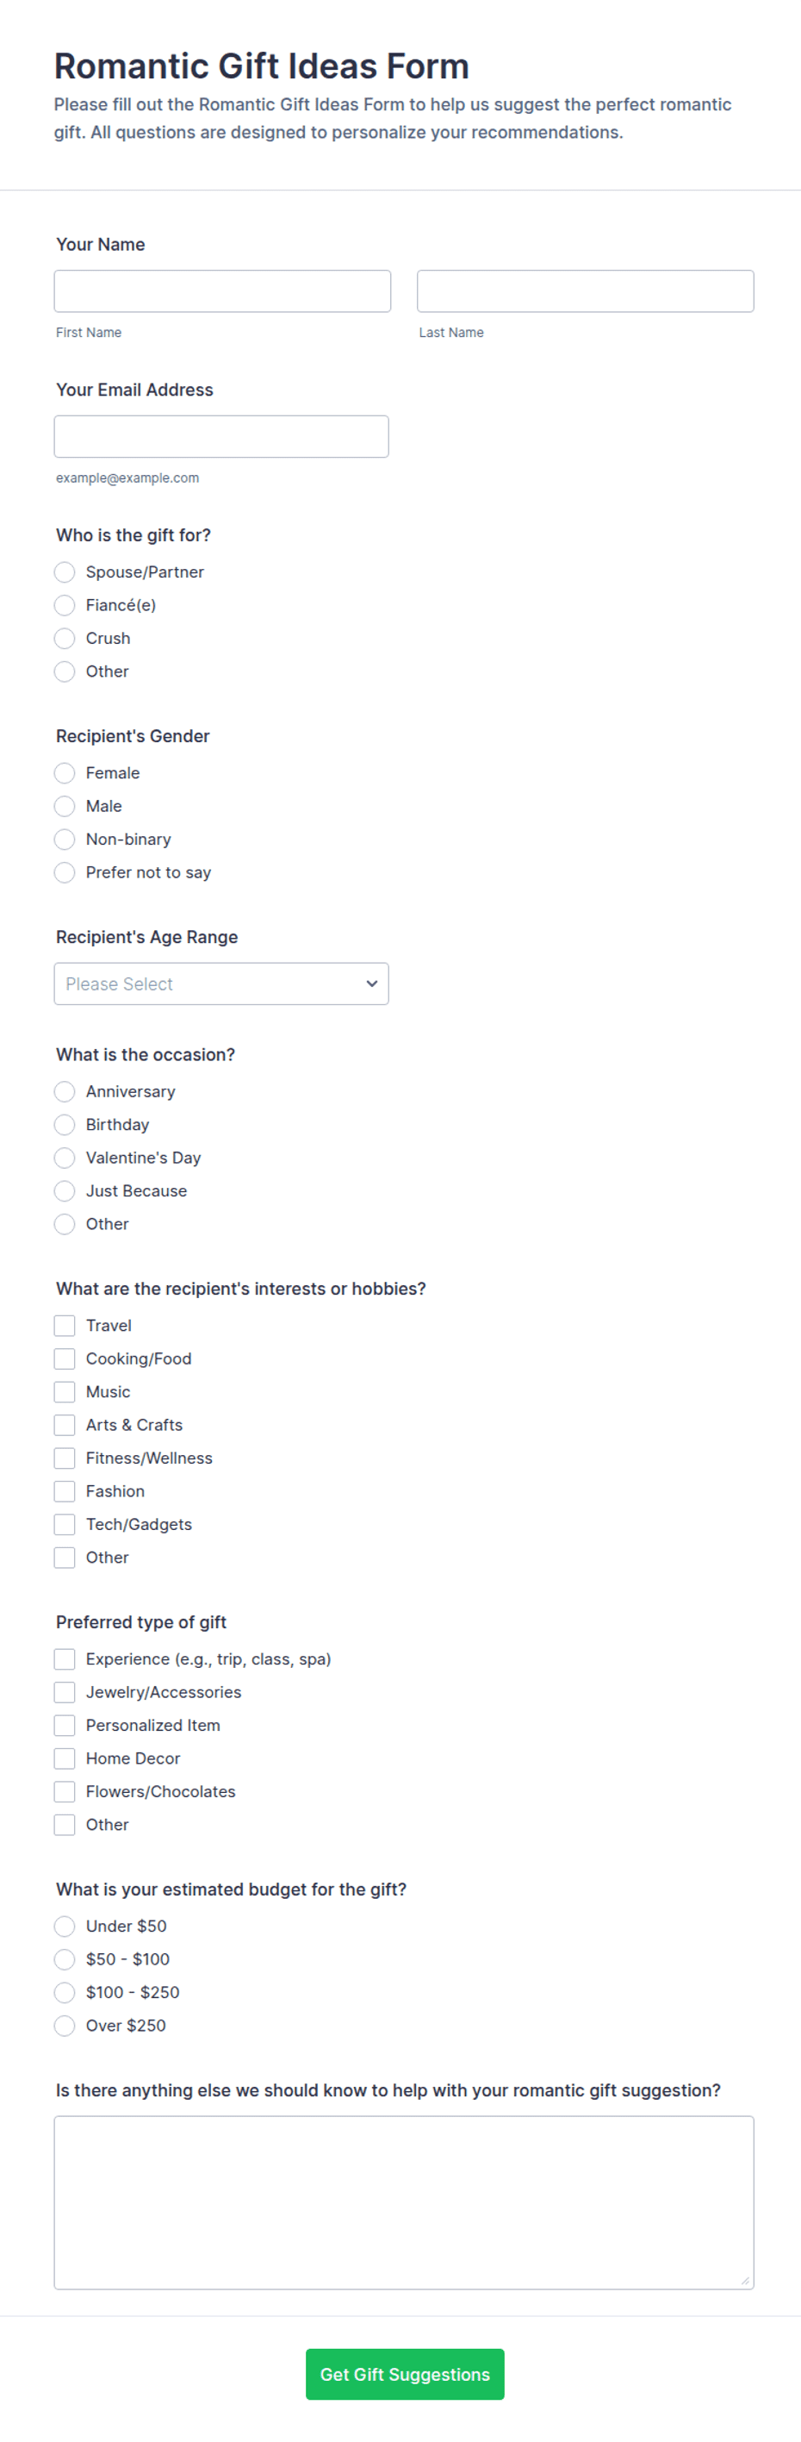Submit with Get Gift Suggestions button
This screenshot has height=2442, width=801.
click(x=404, y=2374)
